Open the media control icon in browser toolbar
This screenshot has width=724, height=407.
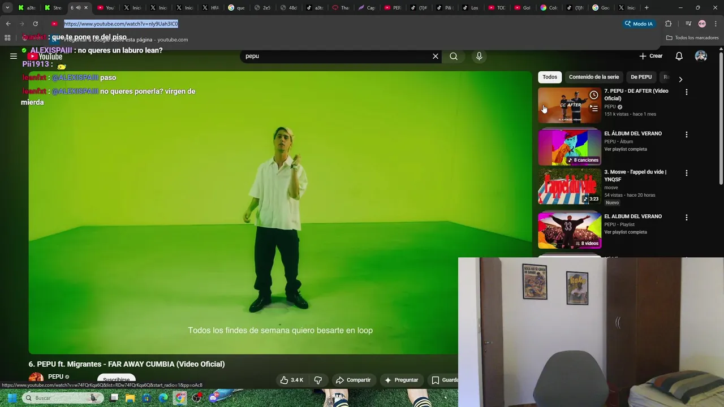tap(688, 24)
